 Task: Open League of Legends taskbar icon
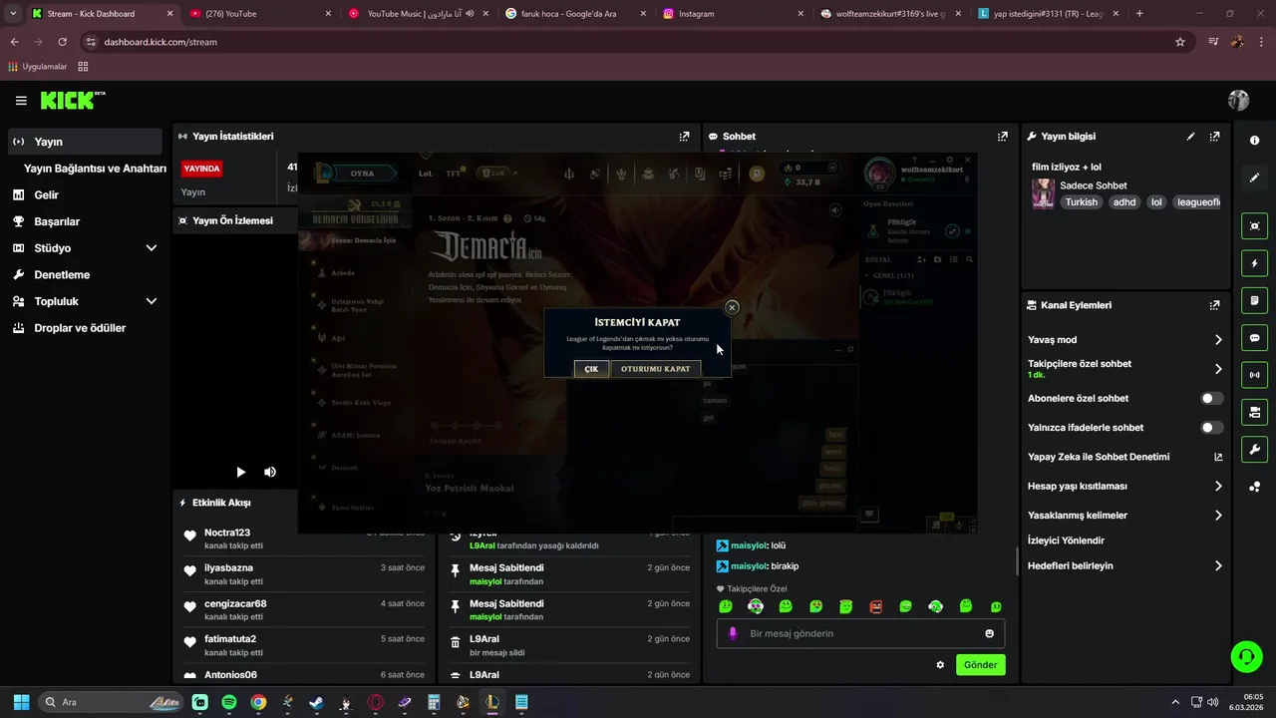pos(492,702)
